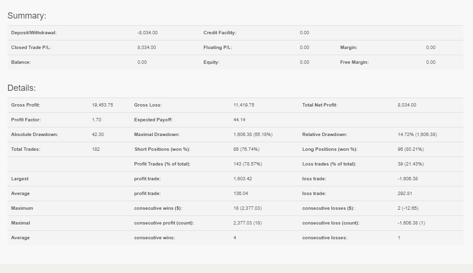Click the Free Margin label
This screenshot has width=473, height=273.
pos(354,62)
